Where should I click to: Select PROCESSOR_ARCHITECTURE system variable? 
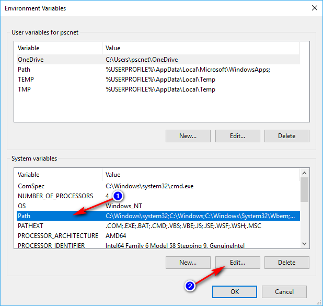coord(57,236)
